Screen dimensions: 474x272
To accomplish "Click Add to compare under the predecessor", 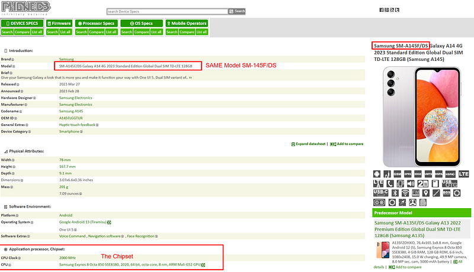I will coord(405,267).
